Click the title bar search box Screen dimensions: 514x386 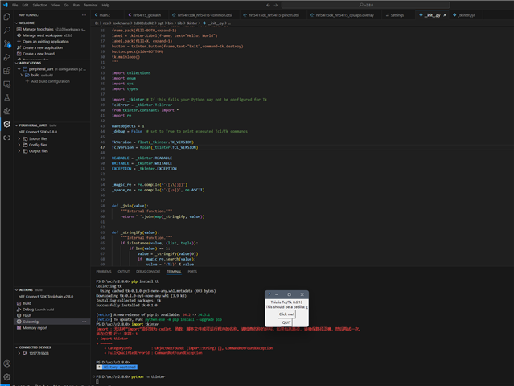pos(365,5)
